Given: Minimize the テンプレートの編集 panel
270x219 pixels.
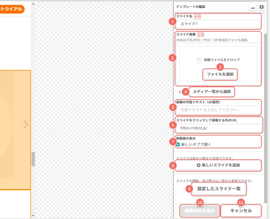Looking at the screenshot, I should 253,7.
